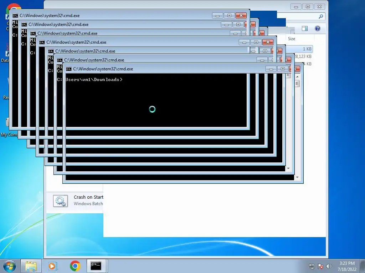Open system menu icon of frontmost cmd window
This screenshot has width=365, height=273.
(x=69, y=69)
